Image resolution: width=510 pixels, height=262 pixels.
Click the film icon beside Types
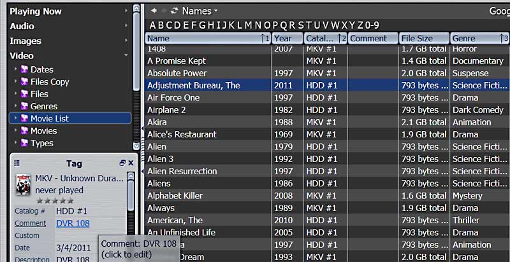[x=25, y=143]
